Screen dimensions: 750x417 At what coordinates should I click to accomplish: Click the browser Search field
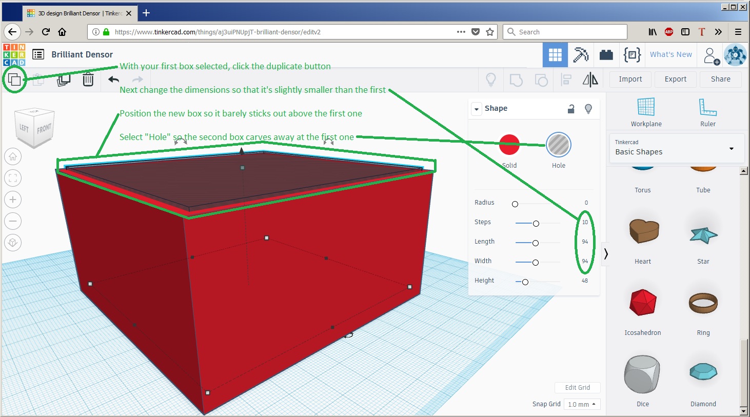(565, 32)
